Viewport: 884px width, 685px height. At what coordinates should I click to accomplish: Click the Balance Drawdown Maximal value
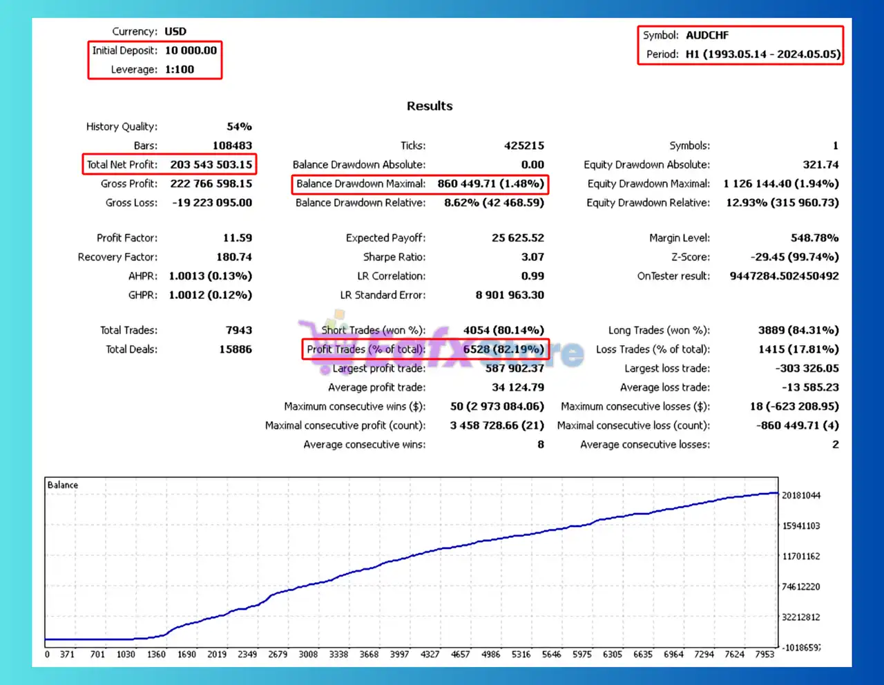(x=490, y=184)
